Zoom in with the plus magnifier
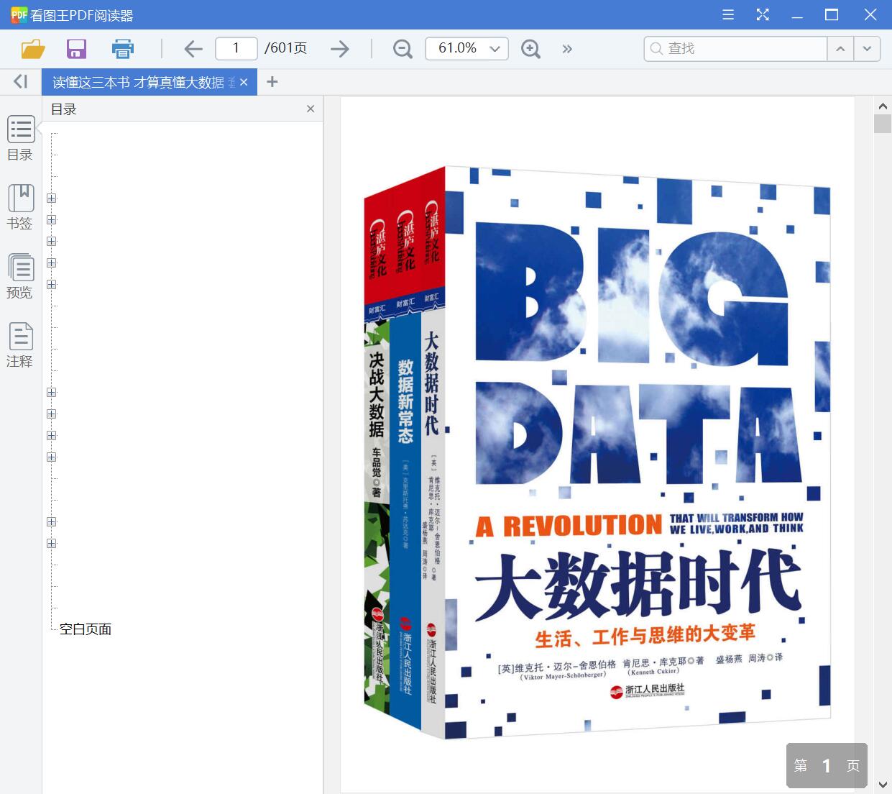Screen dimensions: 892x794 coord(530,49)
